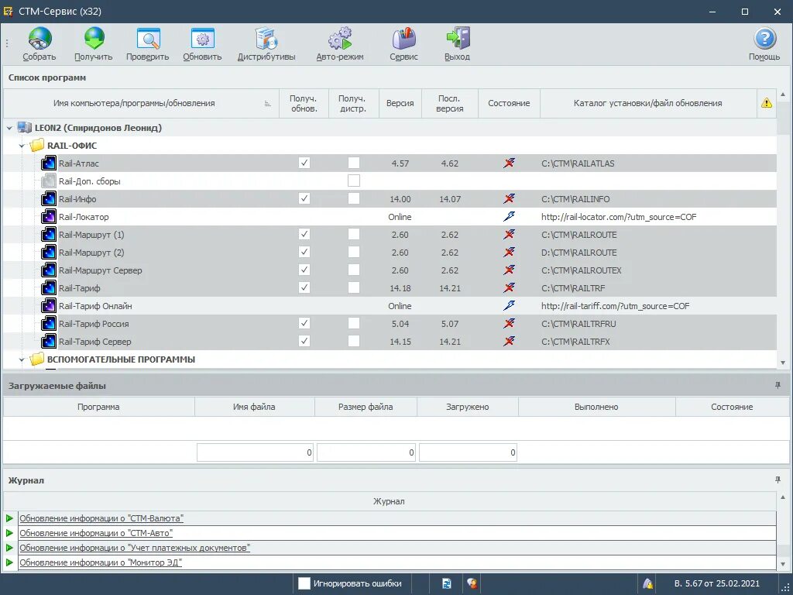Click the Выход exit icon
793x595 pixels.
tap(457, 39)
